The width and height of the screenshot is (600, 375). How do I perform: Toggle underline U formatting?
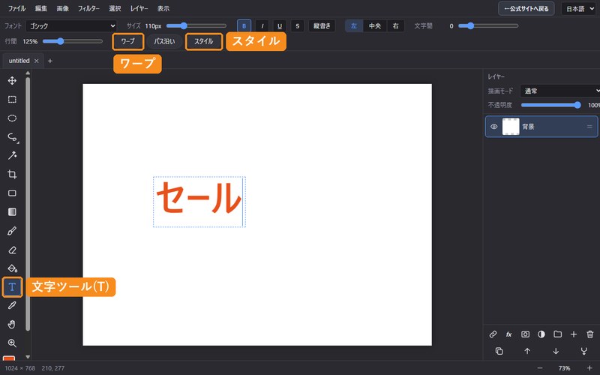[x=280, y=26]
